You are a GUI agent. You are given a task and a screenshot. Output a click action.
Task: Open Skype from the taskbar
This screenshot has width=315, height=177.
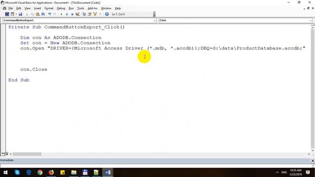[17, 173]
